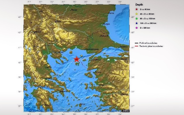Click the Izmir city label
Image resolution: width=184 pixels, height=115 pixels.
click(101, 85)
